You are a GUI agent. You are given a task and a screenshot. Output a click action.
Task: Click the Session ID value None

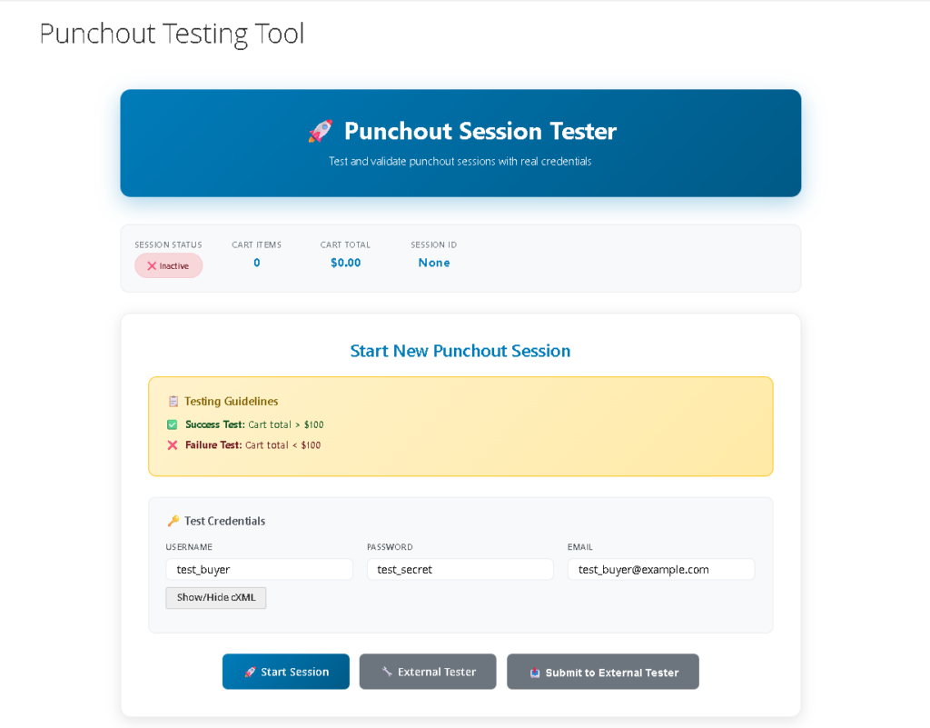tap(433, 263)
